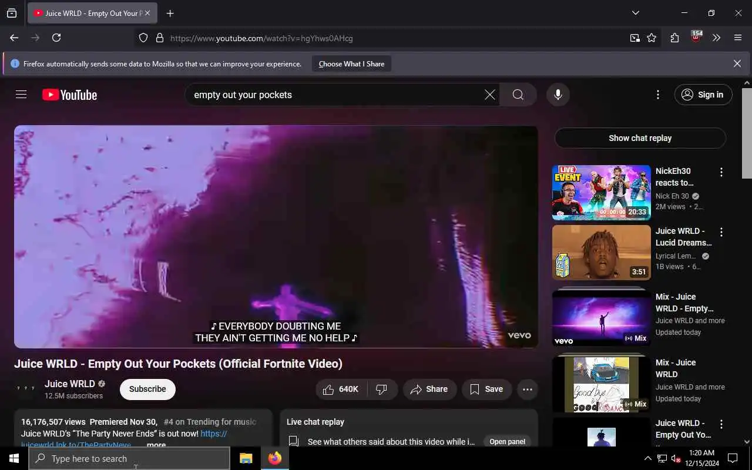
Task: Dislike the video thumbs-down icon
Action: click(x=382, y=389)
